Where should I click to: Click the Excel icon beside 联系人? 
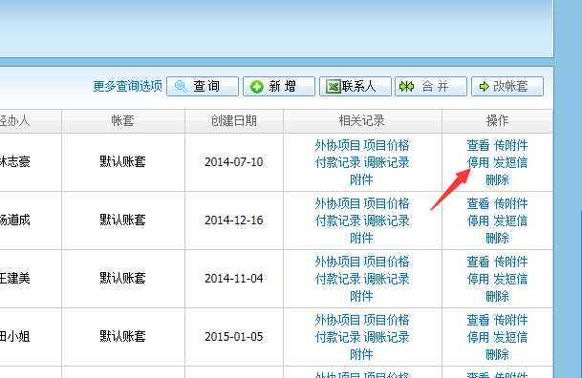[334, 87]
